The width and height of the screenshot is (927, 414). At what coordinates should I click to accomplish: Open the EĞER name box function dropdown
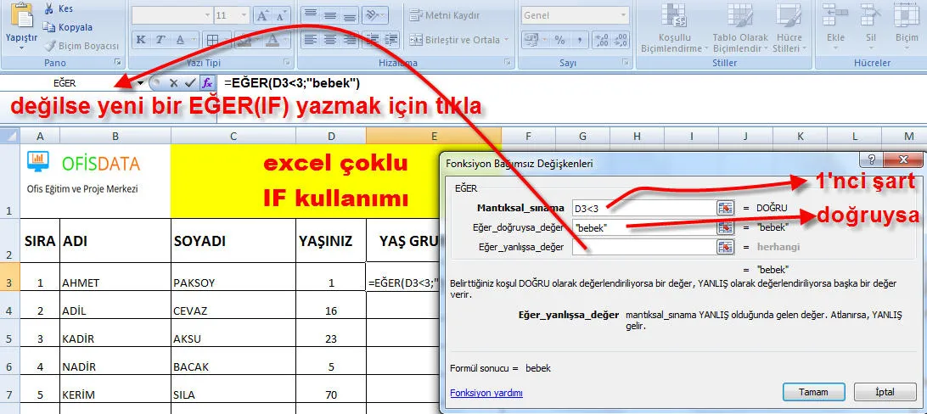(139, 83)
